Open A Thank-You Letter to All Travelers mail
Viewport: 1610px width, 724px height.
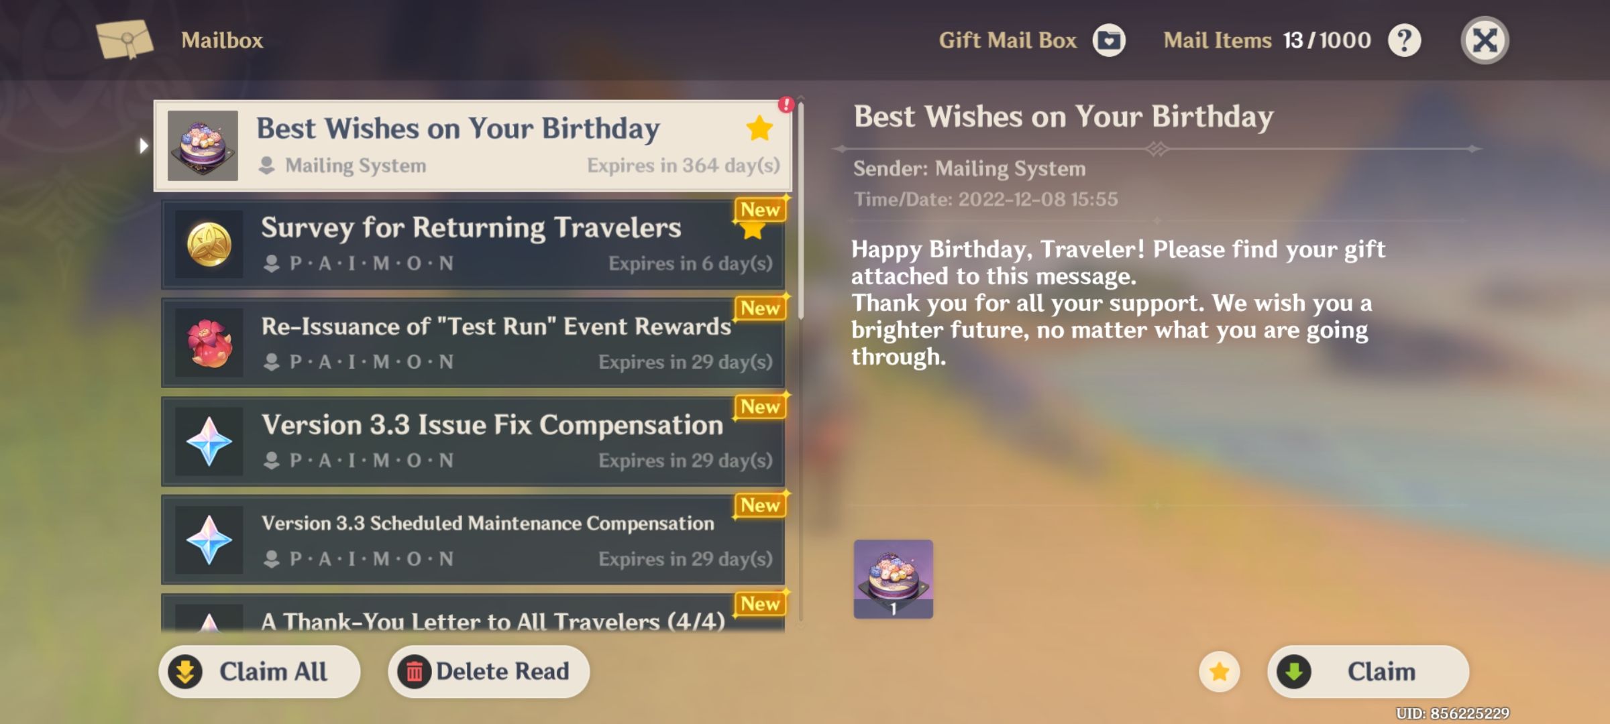473,613
